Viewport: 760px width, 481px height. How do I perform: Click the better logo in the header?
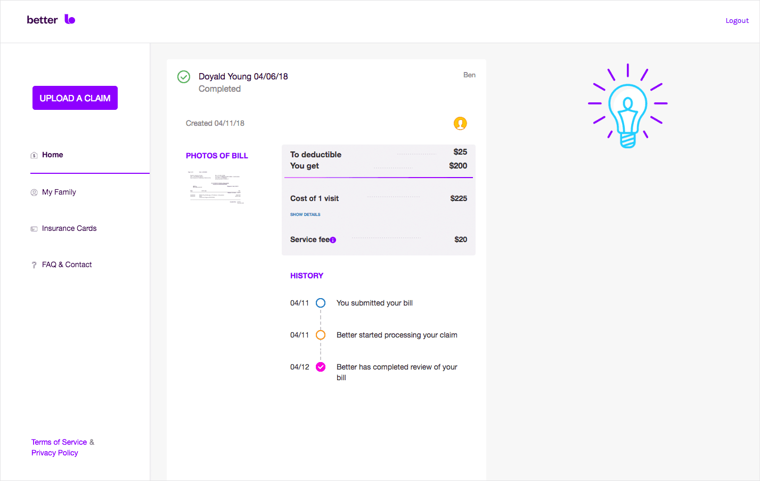(x=51, y=19)
